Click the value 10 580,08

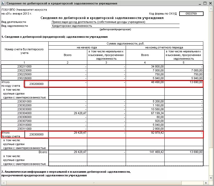pyautogui.click(x=157, y=109)
